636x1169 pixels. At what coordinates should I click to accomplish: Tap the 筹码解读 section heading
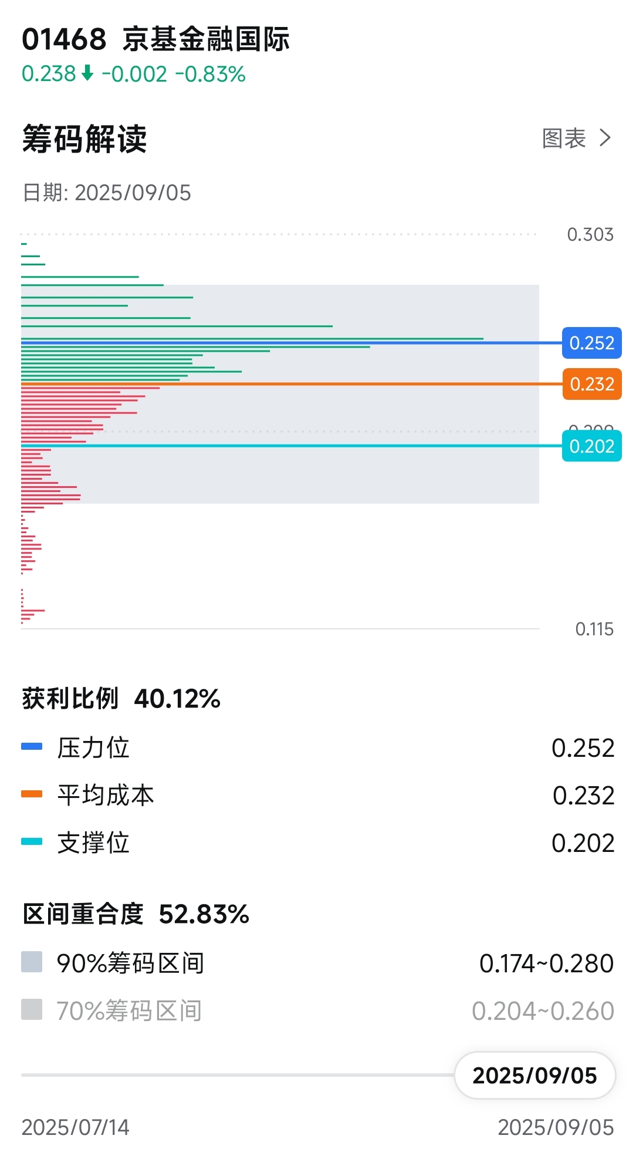point(84,139)
